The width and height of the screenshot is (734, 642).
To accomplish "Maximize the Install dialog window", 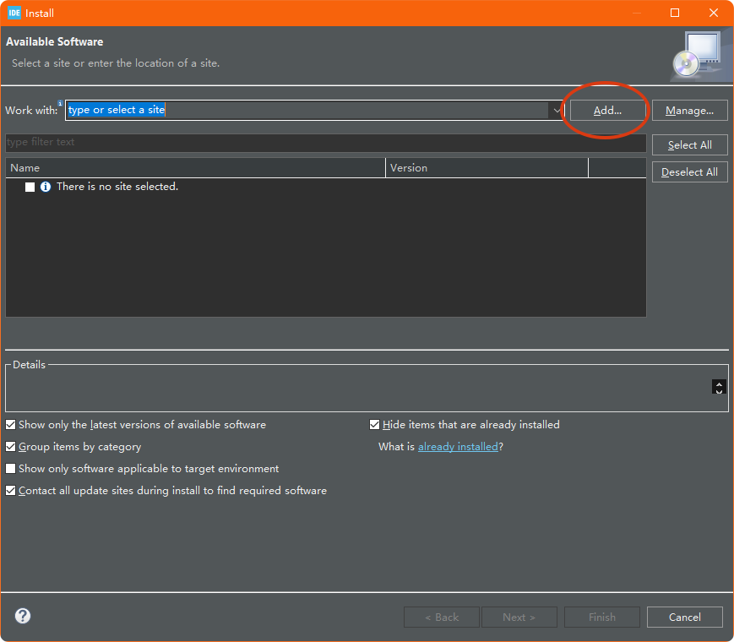I will (x=675, y=13).
